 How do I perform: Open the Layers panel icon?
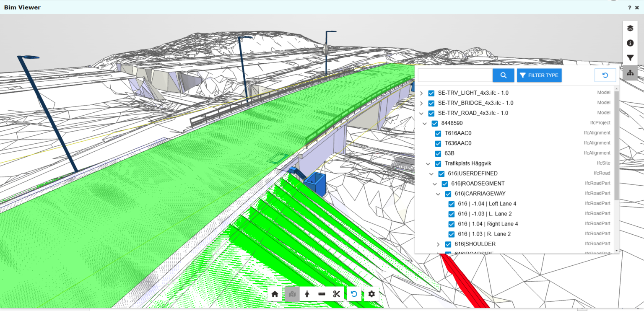click(x=630, y=29)
